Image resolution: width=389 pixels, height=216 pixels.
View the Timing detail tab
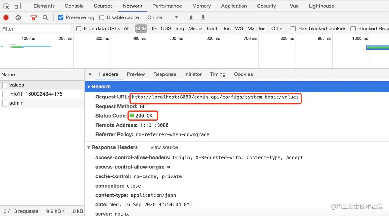tap(218, 74)
